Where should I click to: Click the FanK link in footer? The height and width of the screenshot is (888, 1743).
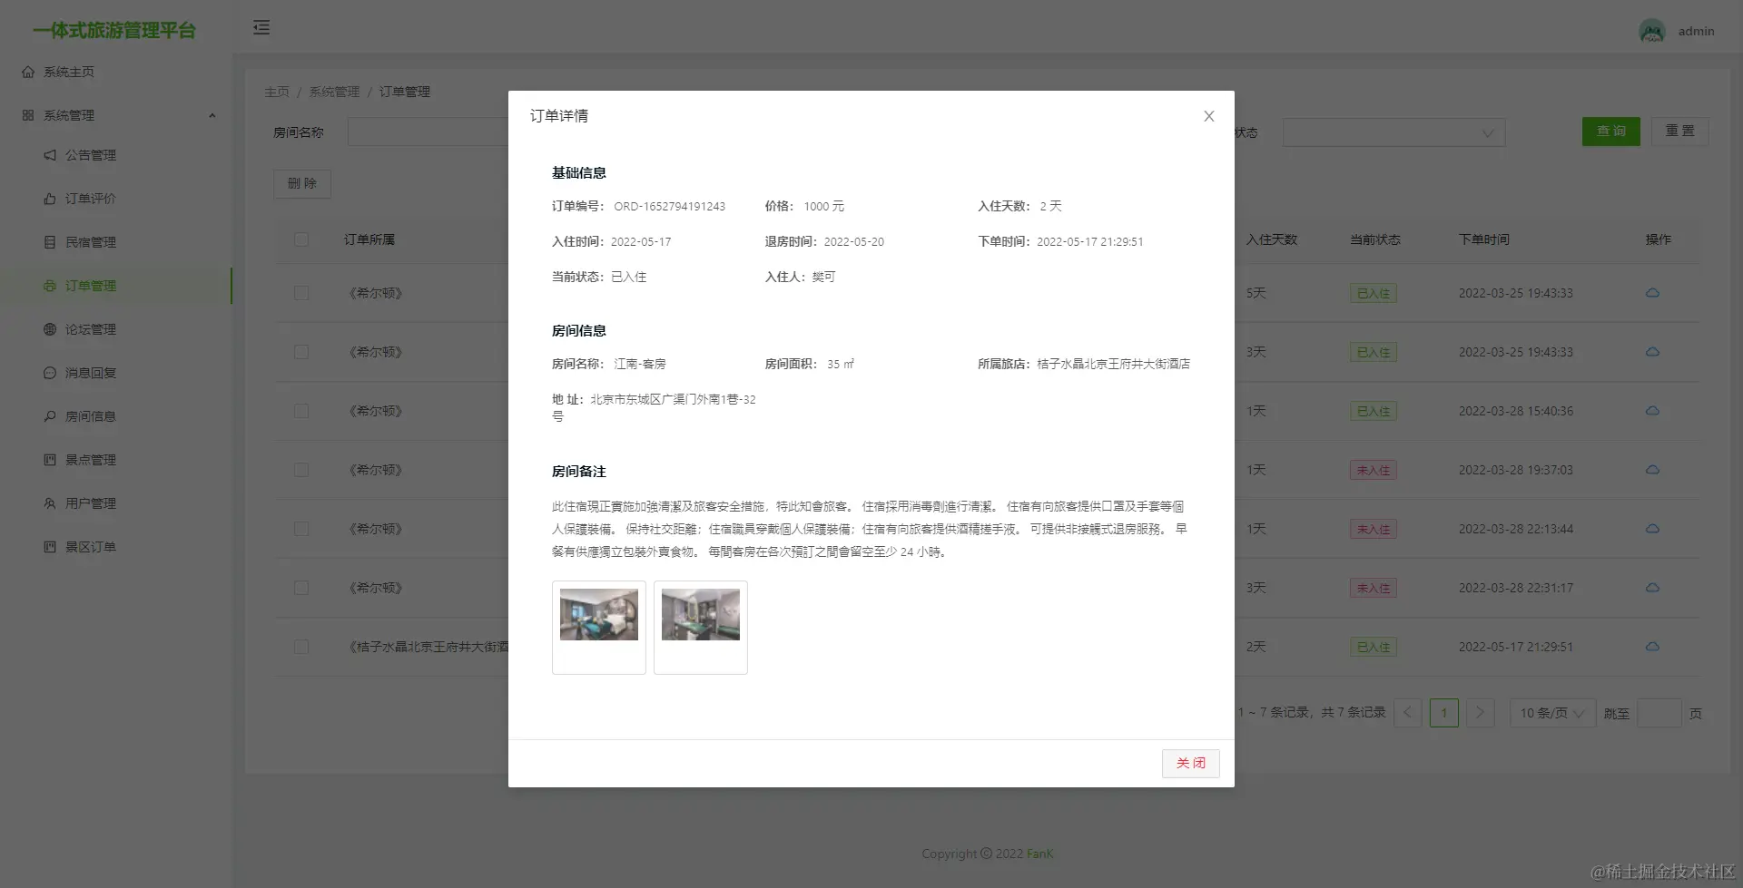[x=1039, y=854]
